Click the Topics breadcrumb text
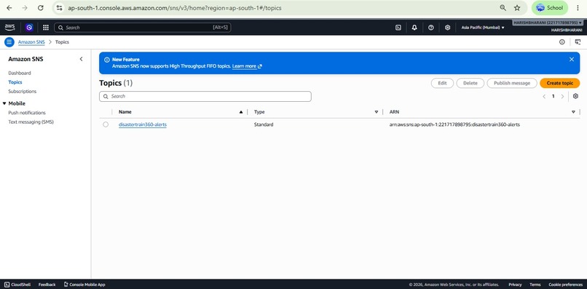 62,42
